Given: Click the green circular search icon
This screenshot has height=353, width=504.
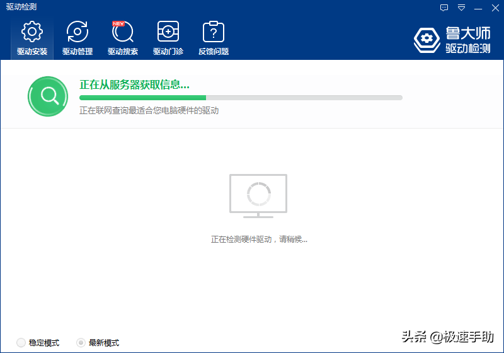Looking at the screenshot, I should [x=48, y=96].
